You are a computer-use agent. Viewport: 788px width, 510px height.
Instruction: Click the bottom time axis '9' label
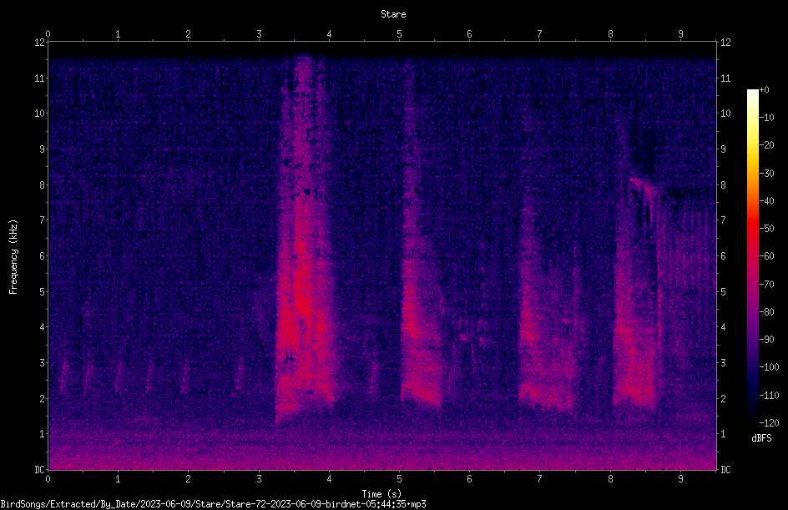[x=680, y=479]
